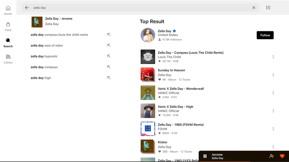Open the Home section in sidebar
Viewport: 289px width, 162px height.
pyautogui.click(x=8, y=10)
